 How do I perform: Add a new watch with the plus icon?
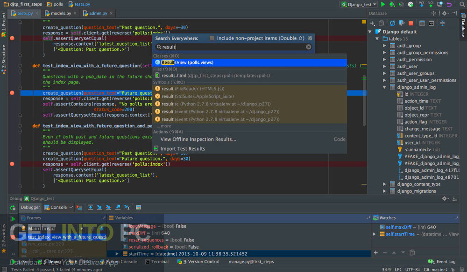tap(376, 252)
